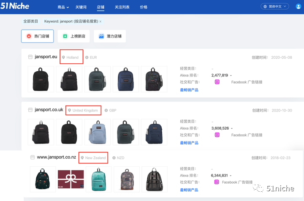Select the 店铺 navigation tab
Image resolution: width=304 pixels, height=201 pixels.
100,7
